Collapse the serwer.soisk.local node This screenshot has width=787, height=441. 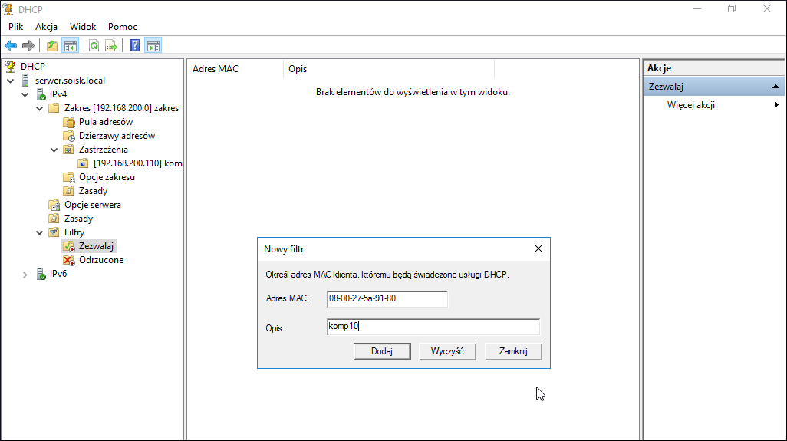pyautogui.click(x=11, y=81)
